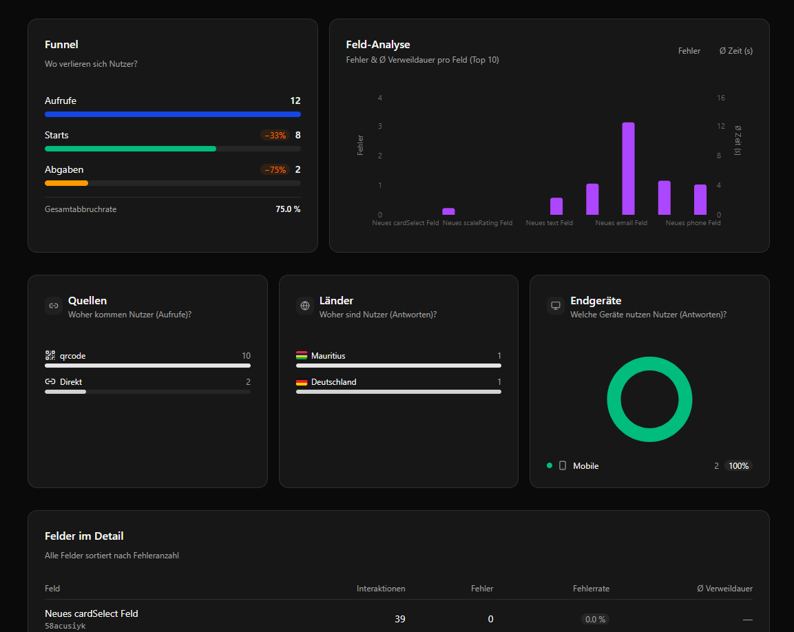Click the chain icon next to Direkt

(x=49, y=381)
